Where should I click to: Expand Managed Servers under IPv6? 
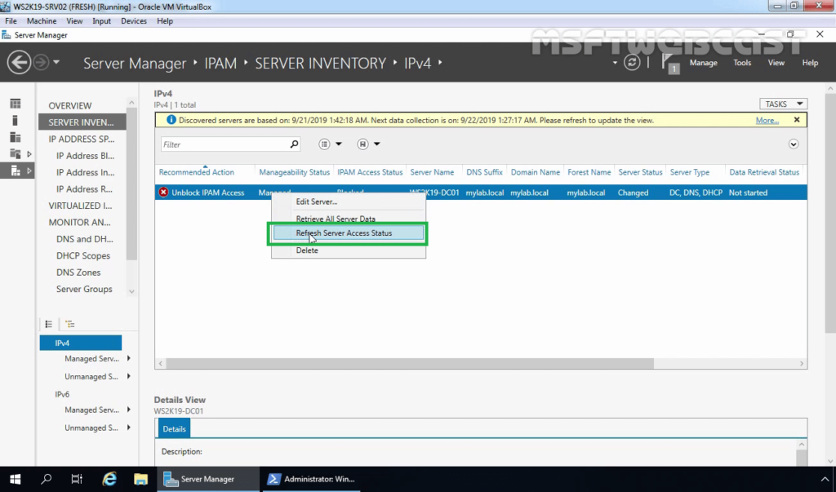[x=128, y=410]
